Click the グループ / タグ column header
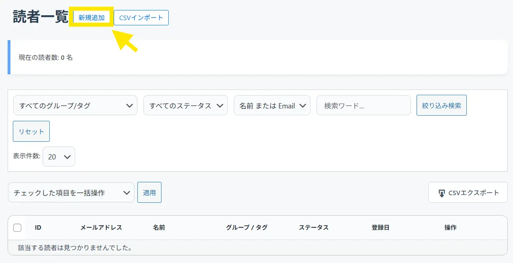This screenshot has width=513, height=263. pos(247,228)
